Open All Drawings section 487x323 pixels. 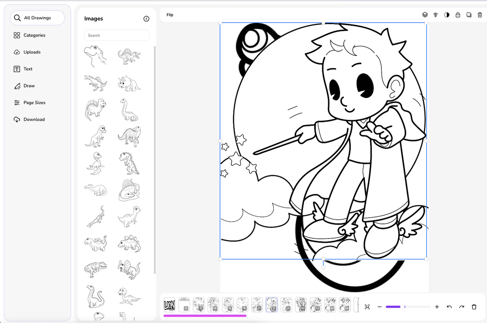click(37, 18)
